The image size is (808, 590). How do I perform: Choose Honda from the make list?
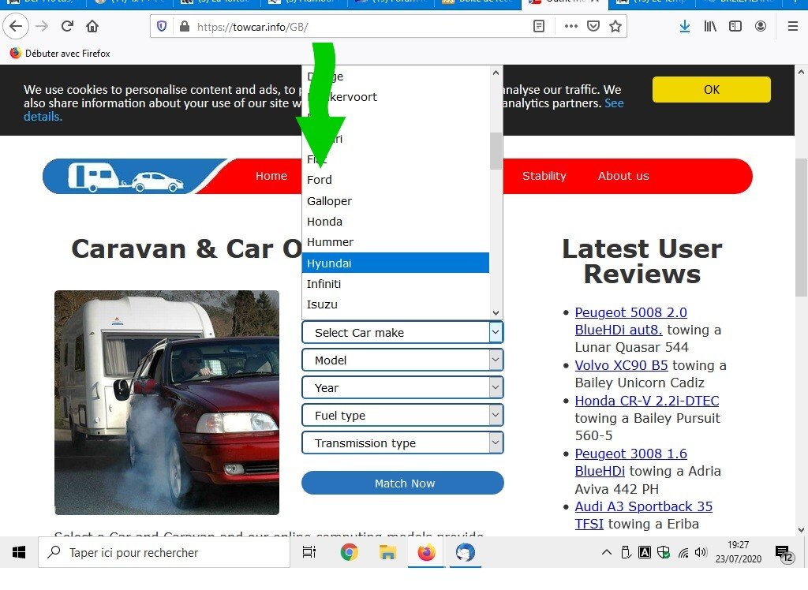(395, 222)
